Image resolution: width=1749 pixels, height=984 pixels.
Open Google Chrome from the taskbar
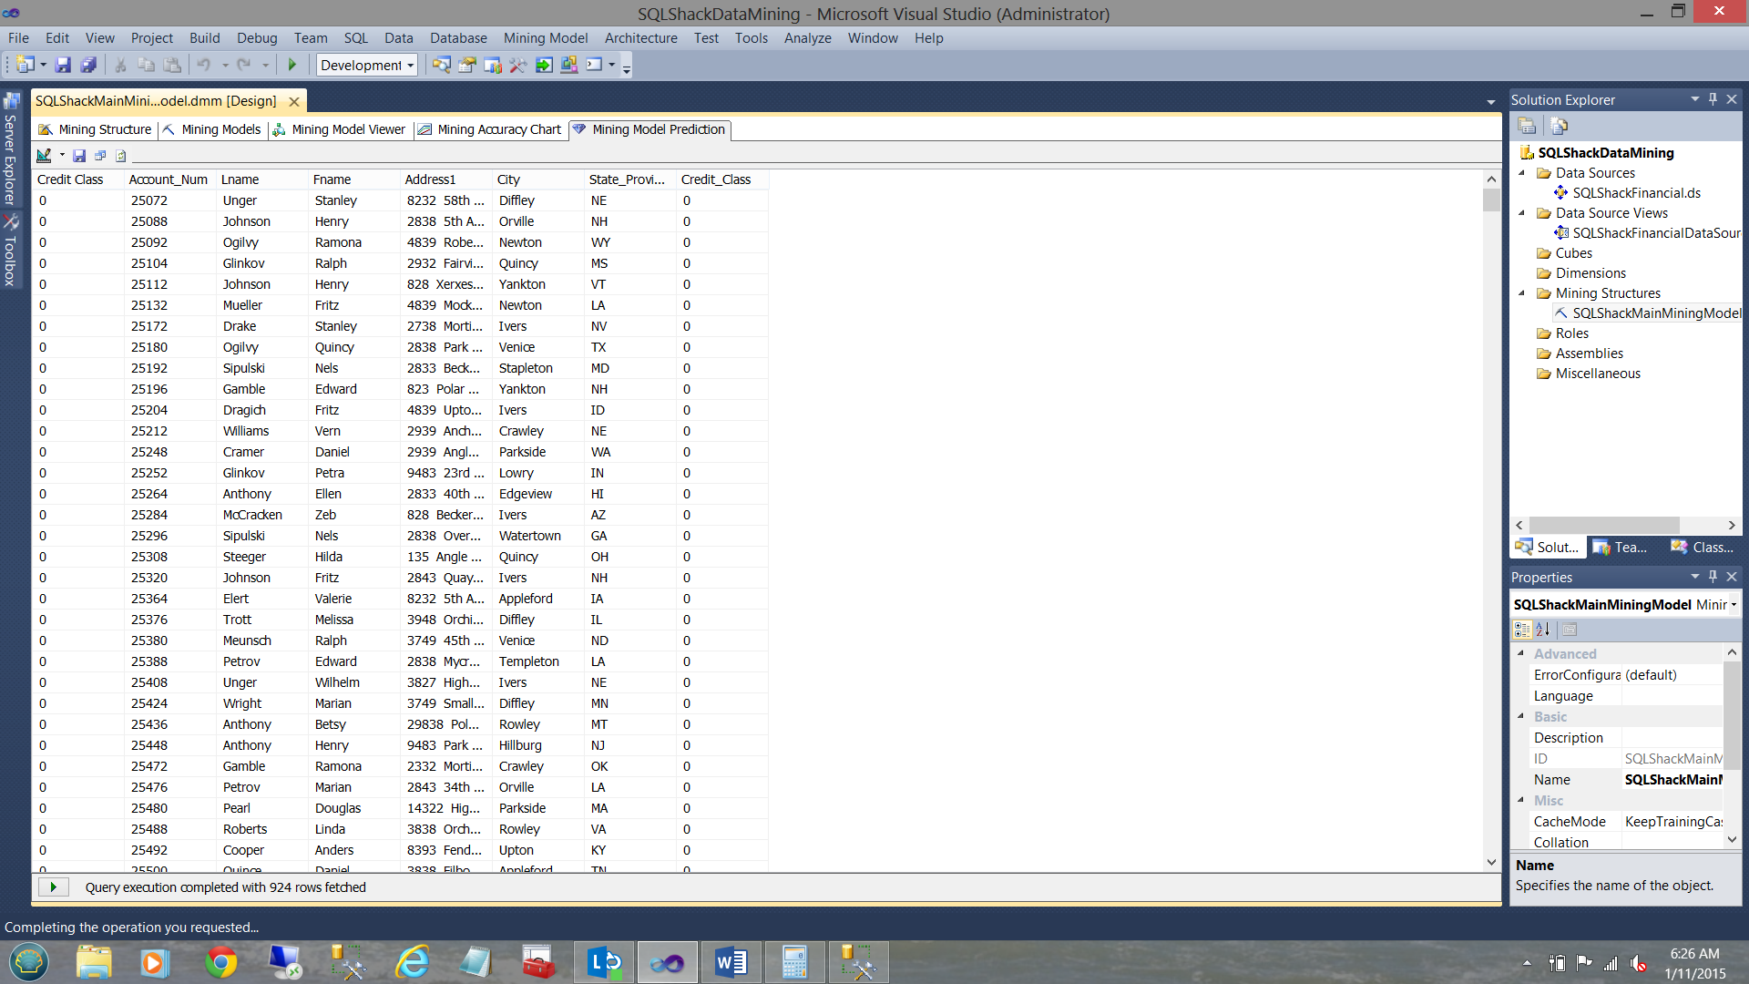(220, 962)
